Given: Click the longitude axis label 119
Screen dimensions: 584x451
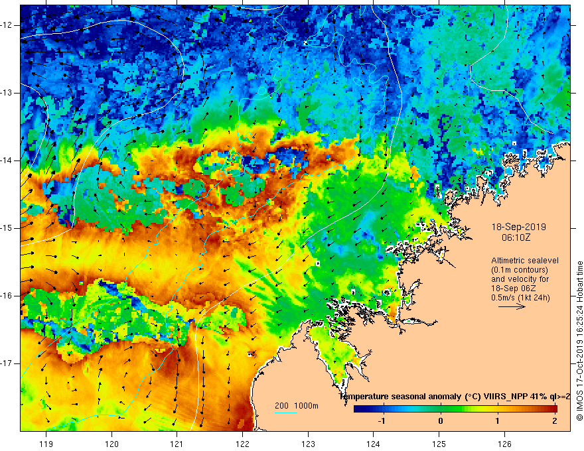Looking at the screenshot, I should (x=46, y=444).
